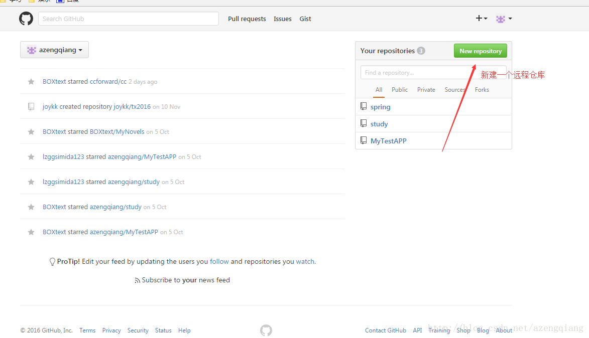Expand the azengqiang account switcher dropdown

(54, 50)
